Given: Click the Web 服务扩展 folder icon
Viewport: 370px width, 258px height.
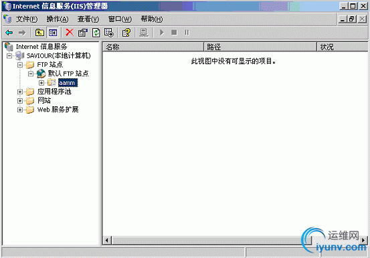Looking at the screenshot, I should (30, 110).
